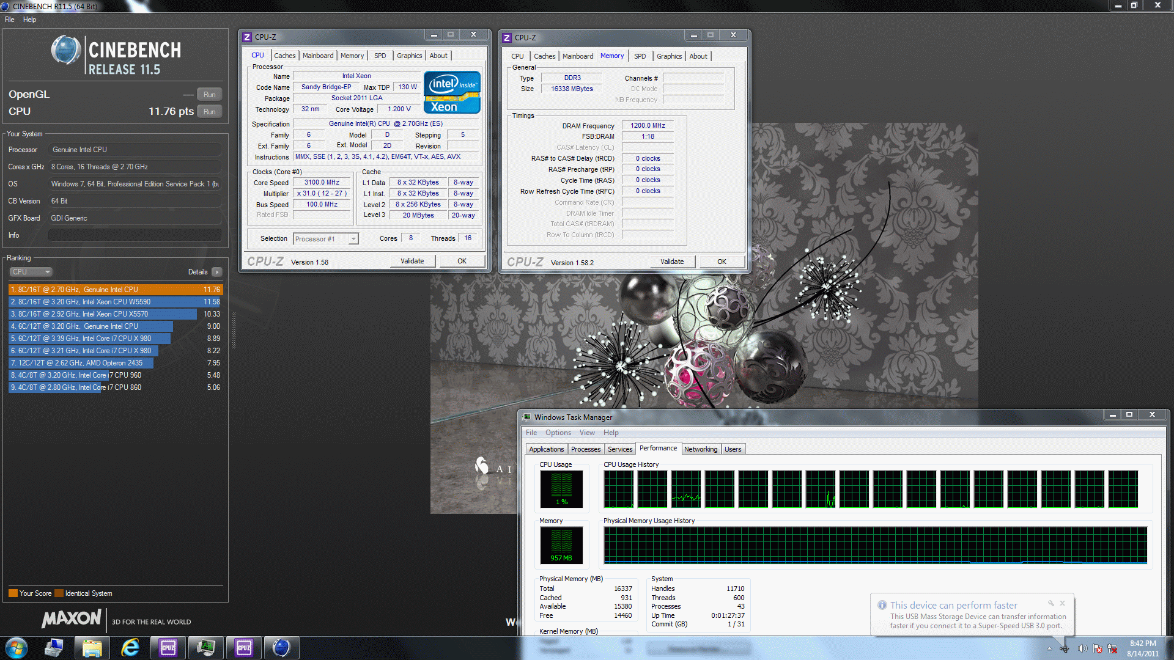Select ranking row Intel Core i7 CPU 860
Viewport: 1174px width, 660px height.
point(115,387)
